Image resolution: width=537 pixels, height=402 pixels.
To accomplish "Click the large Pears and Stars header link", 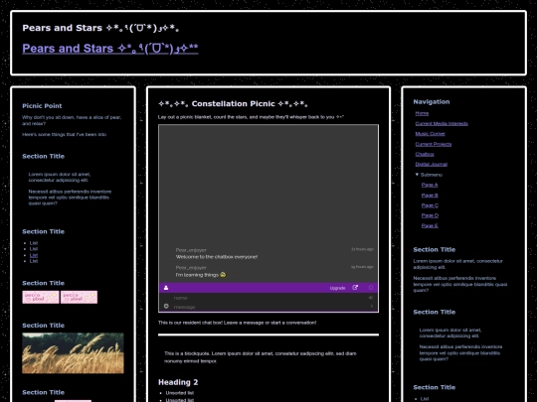I will [x=110, y=49].
